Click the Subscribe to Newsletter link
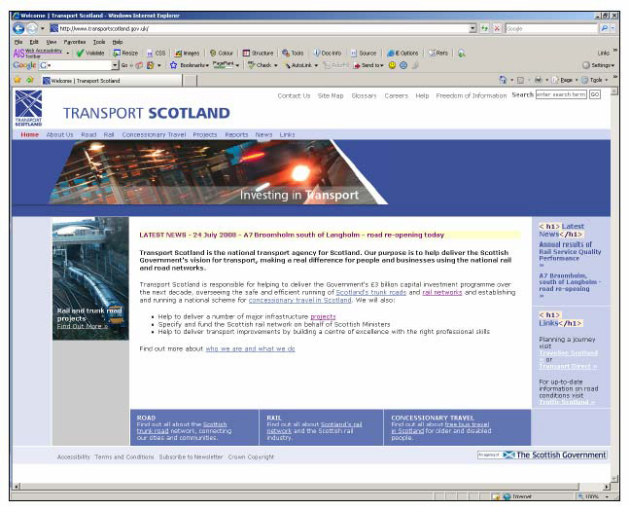Image resolution: width=630 pixels, height=510 pixels. tap(191, 456)
